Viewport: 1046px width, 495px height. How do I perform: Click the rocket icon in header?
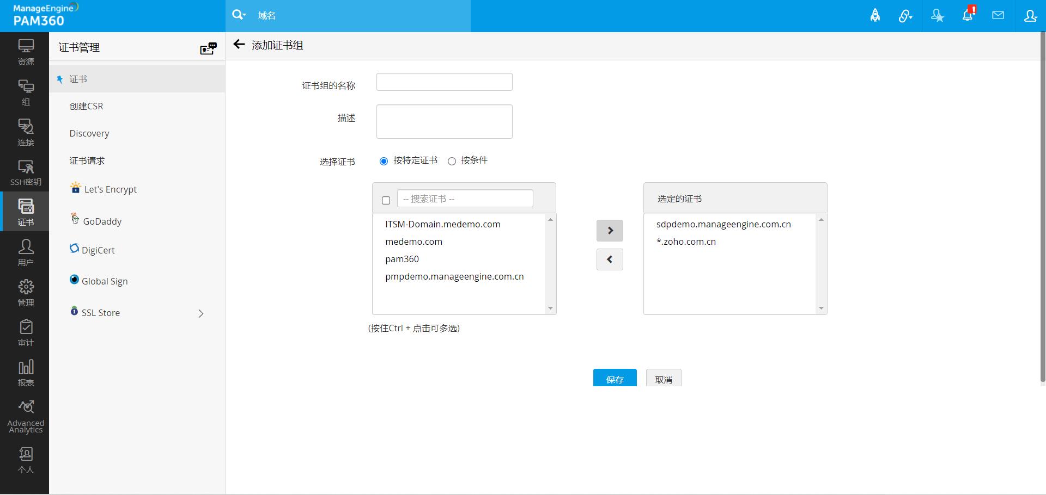pos(875,16)
